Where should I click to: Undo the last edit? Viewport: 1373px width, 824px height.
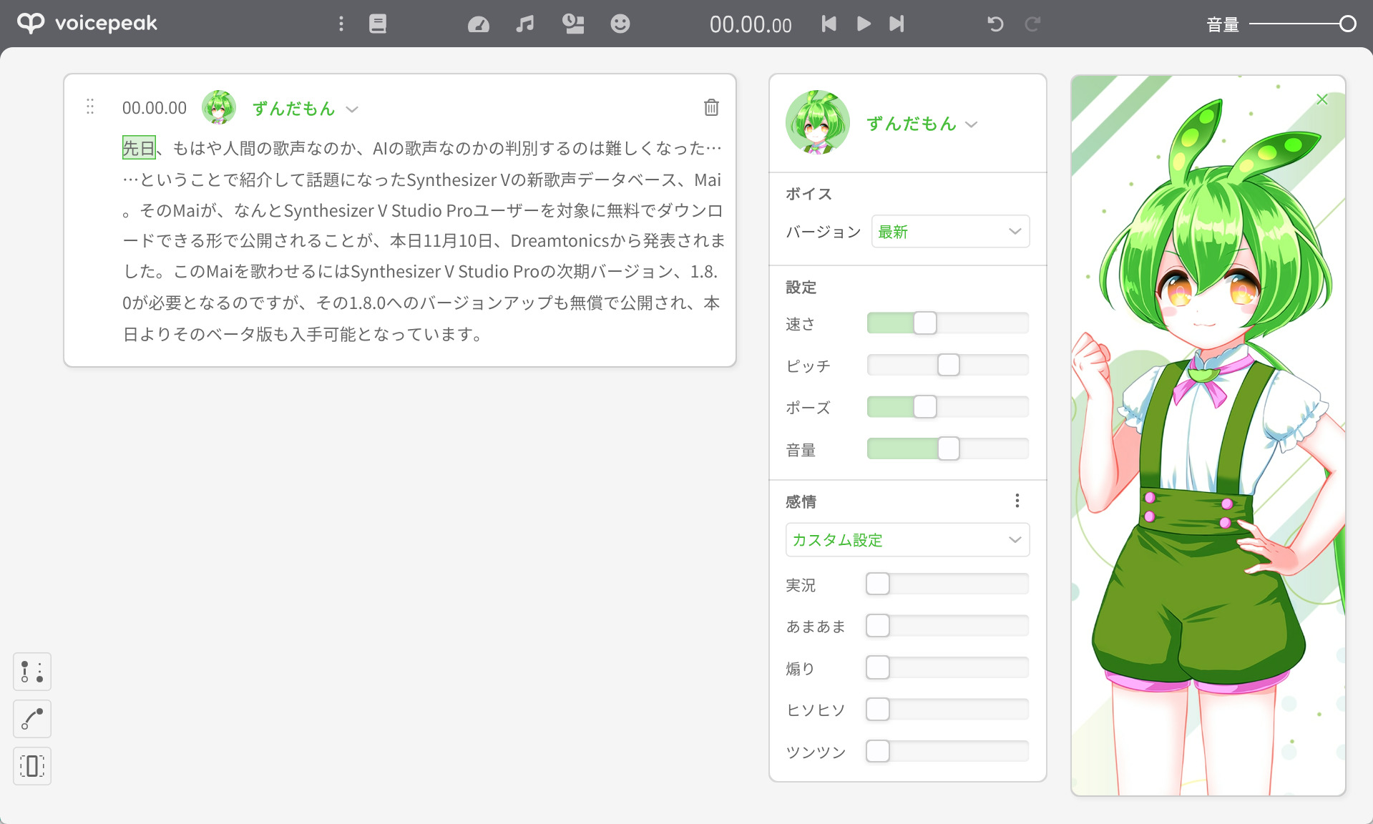pos(995,24)
